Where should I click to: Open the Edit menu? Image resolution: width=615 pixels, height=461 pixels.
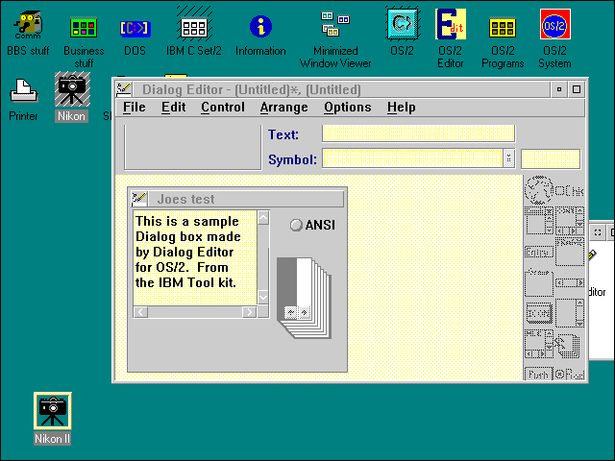click(173, 107)
